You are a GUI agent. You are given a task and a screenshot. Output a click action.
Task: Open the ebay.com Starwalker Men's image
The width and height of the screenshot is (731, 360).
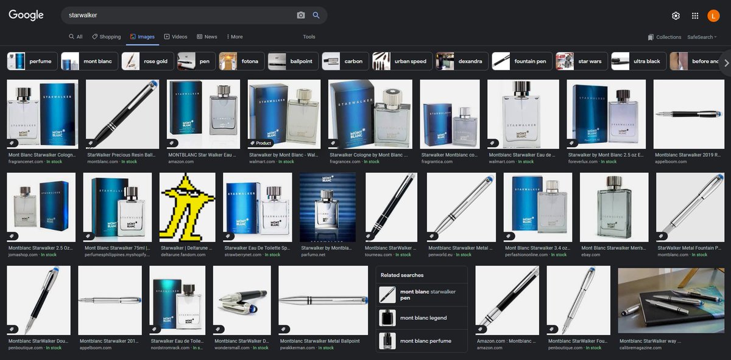pyautogui.click(x=614, y=207)
